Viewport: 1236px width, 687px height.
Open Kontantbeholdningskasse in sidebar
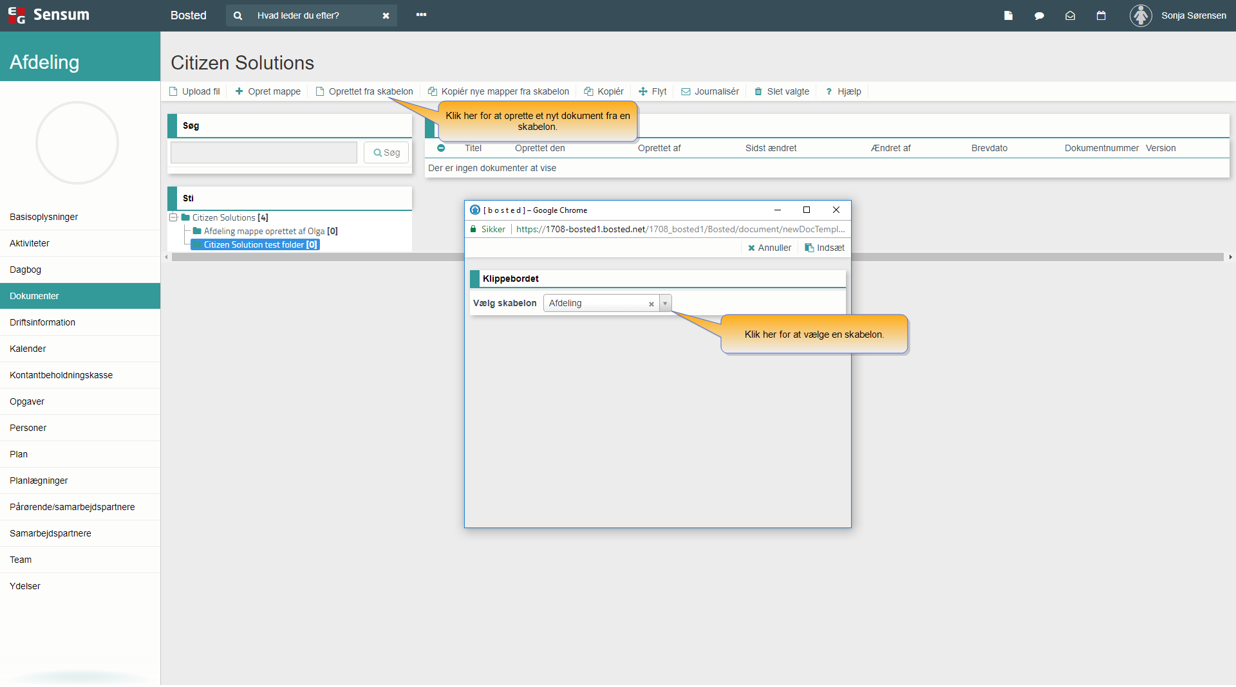(80, 375)
